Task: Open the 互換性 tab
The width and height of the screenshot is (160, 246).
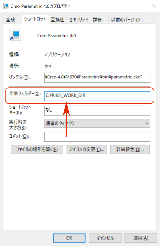Action: [x=57, y=20]
